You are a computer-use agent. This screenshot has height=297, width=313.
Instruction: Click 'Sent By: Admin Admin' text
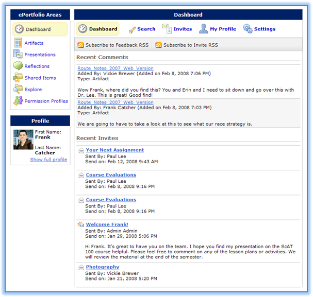[111, 231]
